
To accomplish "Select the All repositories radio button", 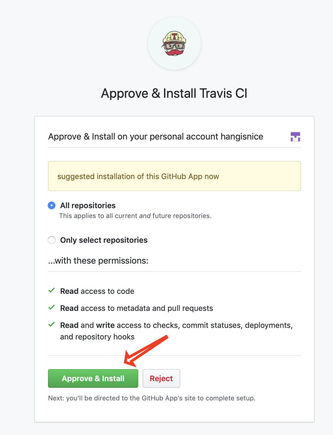I will coord(52,205).
